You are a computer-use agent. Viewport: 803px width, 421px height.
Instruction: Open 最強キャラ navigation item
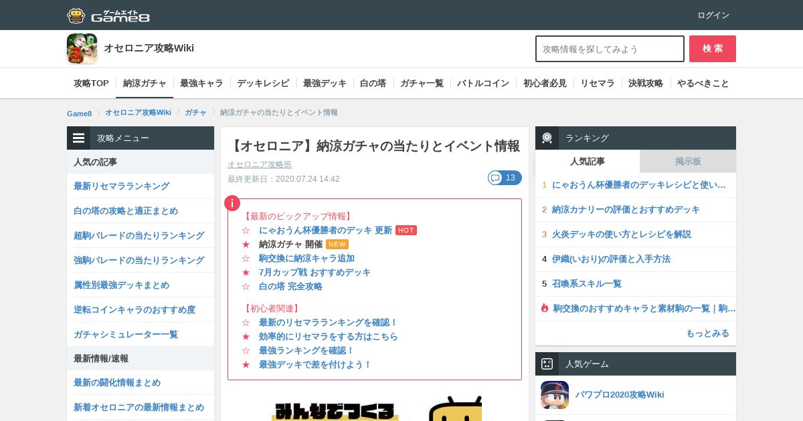coord(201,84)
